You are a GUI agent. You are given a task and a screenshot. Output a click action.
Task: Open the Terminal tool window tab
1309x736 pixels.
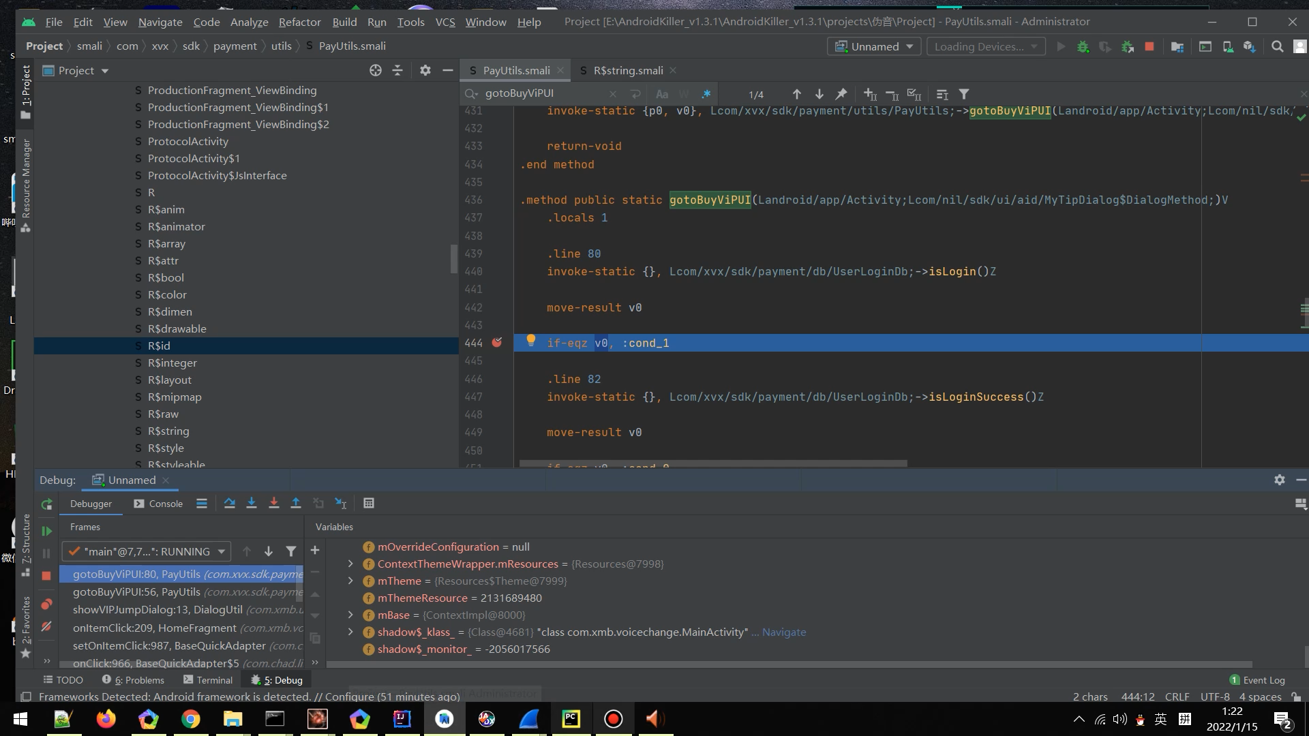click(x=208, y=680)
